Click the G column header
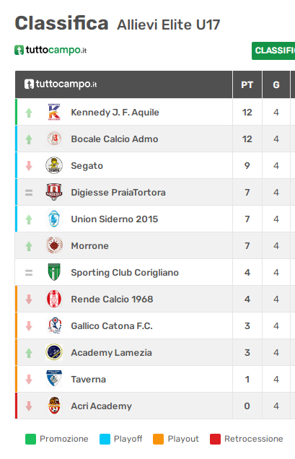The width and height of the screenshot is (295, 459). [x=276, y=84]
